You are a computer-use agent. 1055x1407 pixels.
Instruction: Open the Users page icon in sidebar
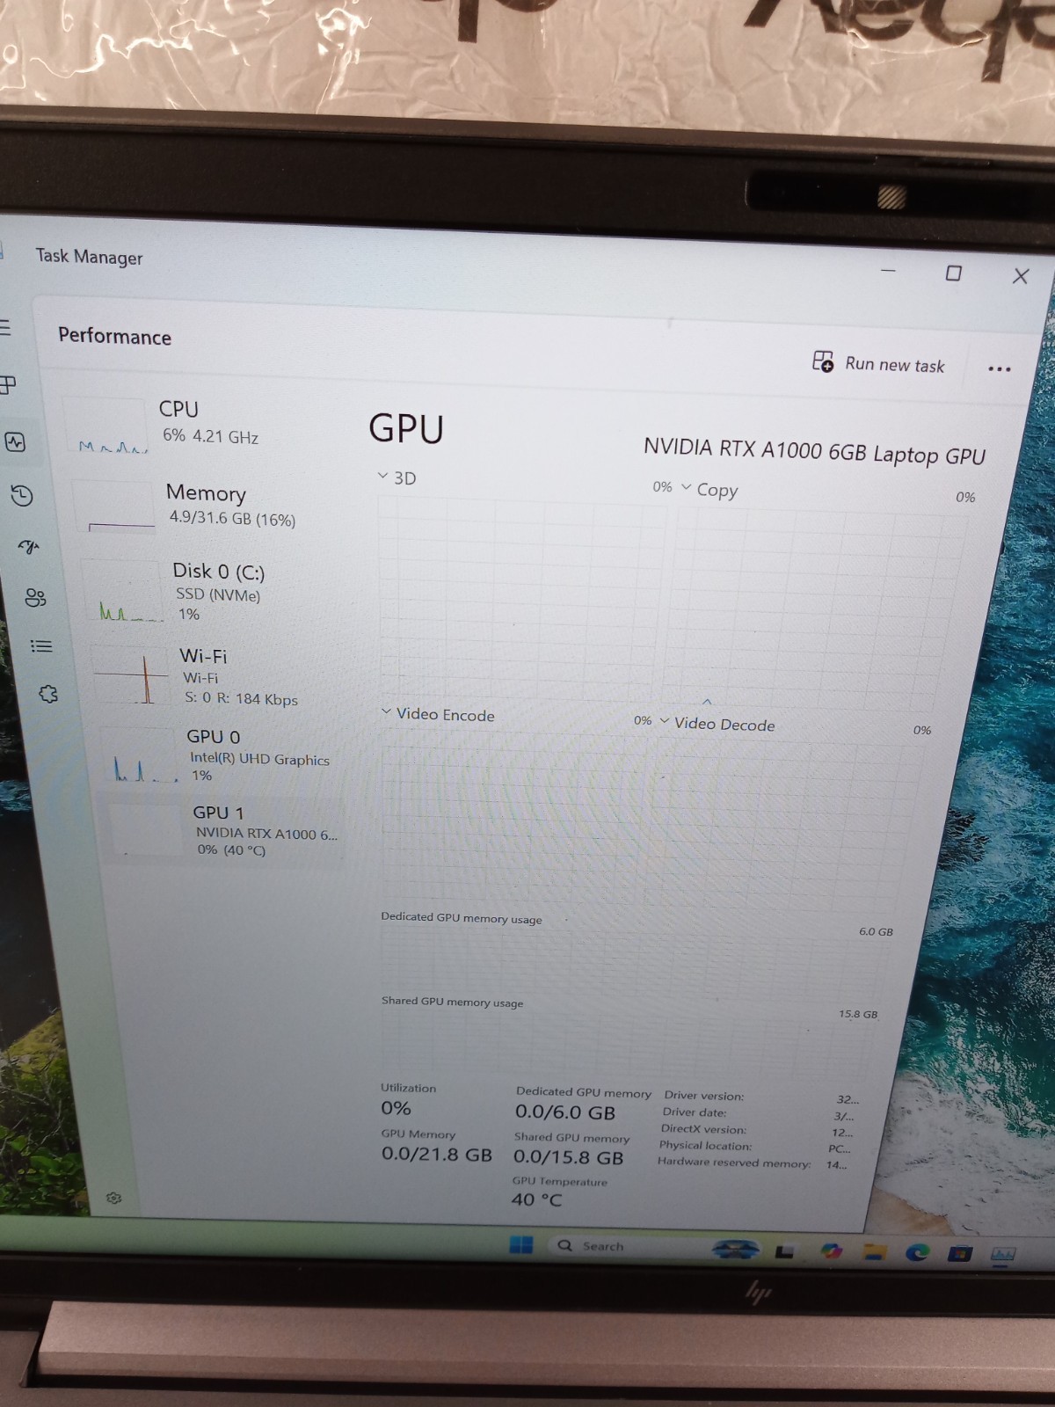click(x=35, y=598)
